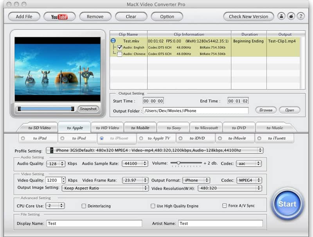Enable the Deinterlacing option

click(84, 206)
